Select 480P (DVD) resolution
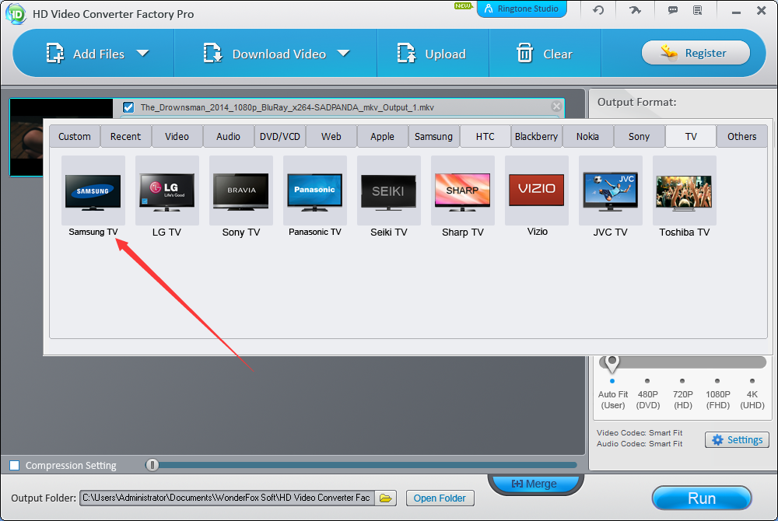The width and height of the screenshot is (778, 521). click(x=647, y=394)
